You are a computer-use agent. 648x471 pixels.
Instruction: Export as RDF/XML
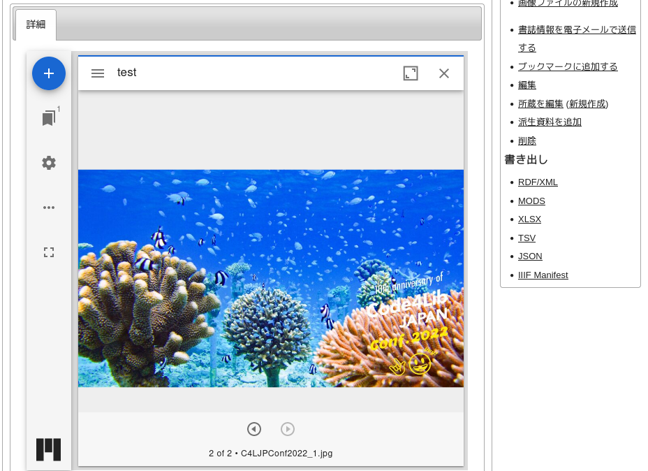tap(538, 182)
